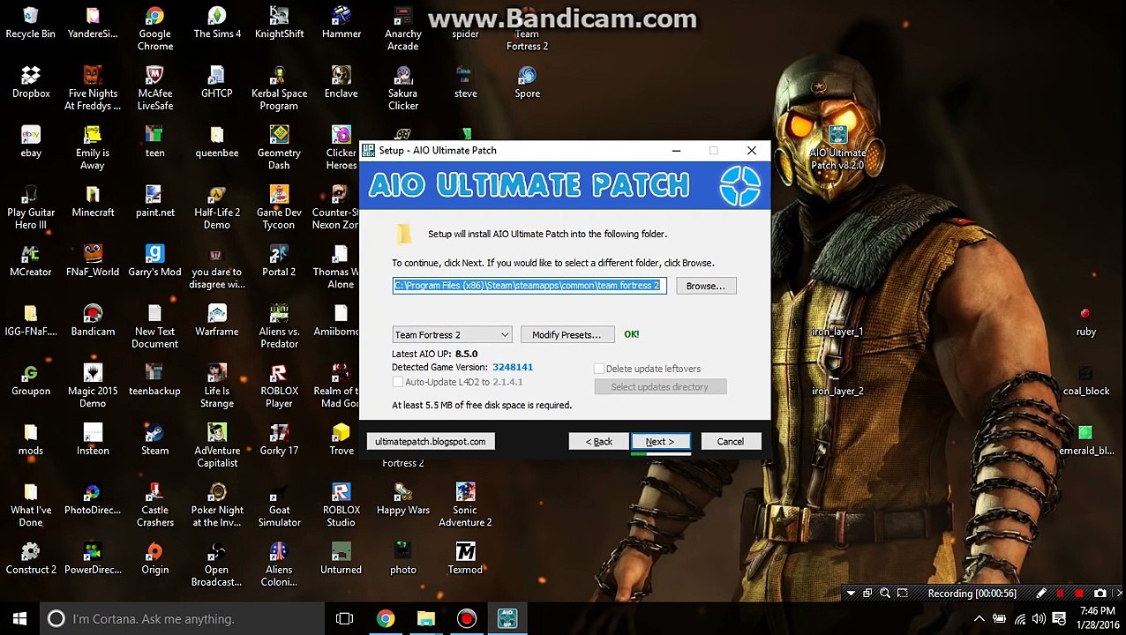The image size is (1126, 635).
Task: Click Bandicam screenshot camera icon
Action: [1100, 594]
